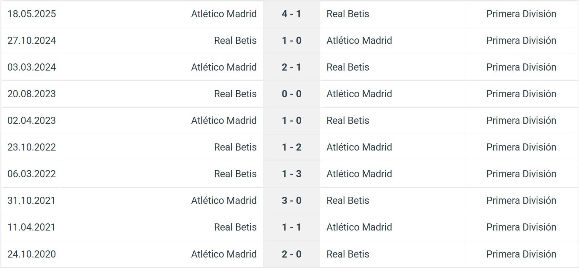Click the 1 - 0 score on 02.04.2023
The height and width of the screenshot is (269, 579).
[x=291, y=120]
